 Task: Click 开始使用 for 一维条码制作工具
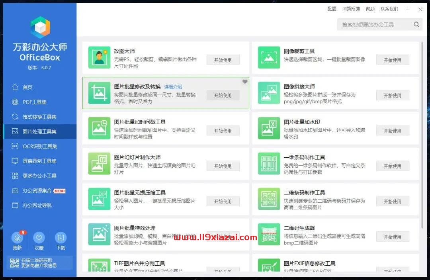393,166
